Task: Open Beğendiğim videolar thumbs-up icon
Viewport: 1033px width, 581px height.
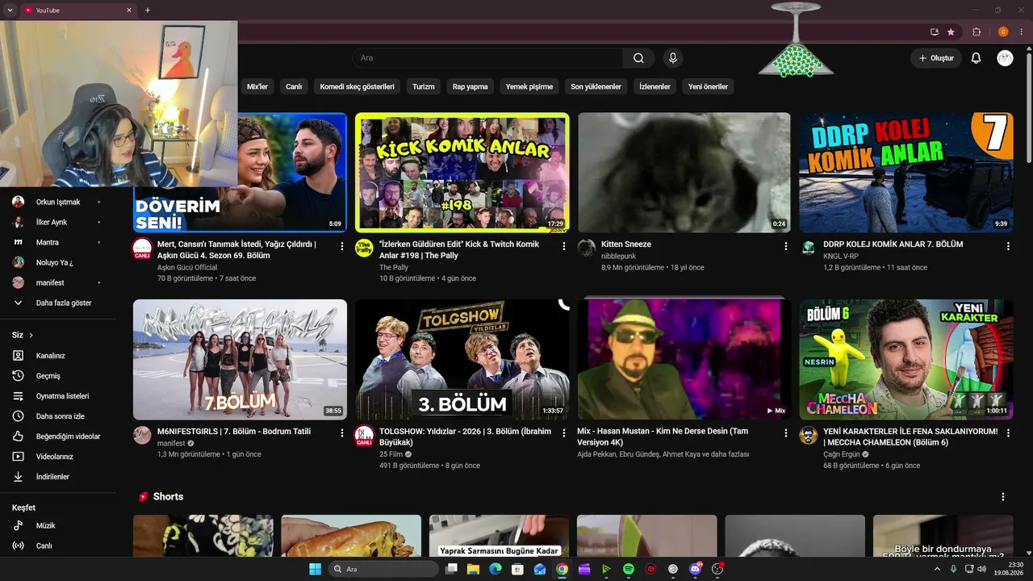Action: [x=18, y=437]
